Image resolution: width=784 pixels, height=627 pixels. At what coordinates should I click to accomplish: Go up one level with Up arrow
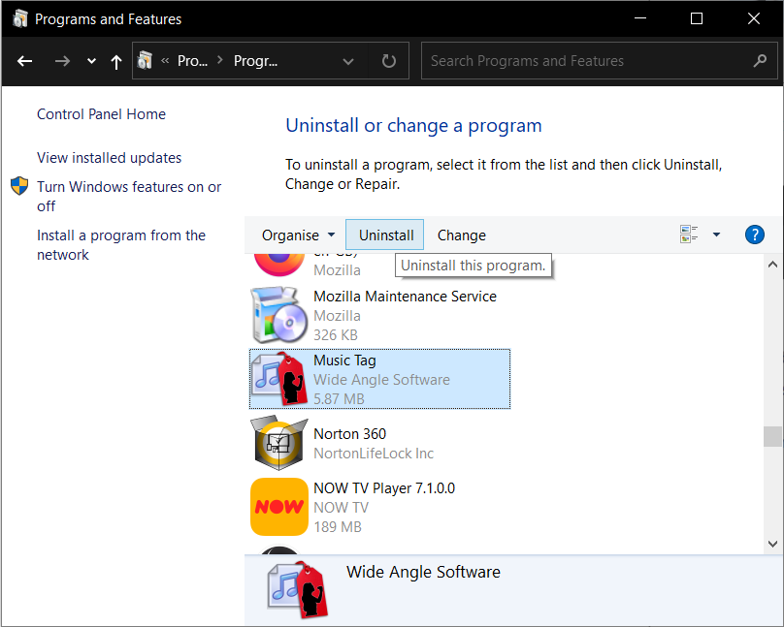tap(116, 62)
